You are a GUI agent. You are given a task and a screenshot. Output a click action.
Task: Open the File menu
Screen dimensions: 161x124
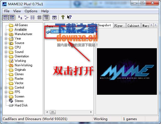(7, 11)
